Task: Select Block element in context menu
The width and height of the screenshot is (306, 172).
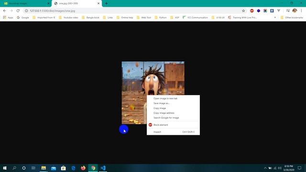Action: 173,125
